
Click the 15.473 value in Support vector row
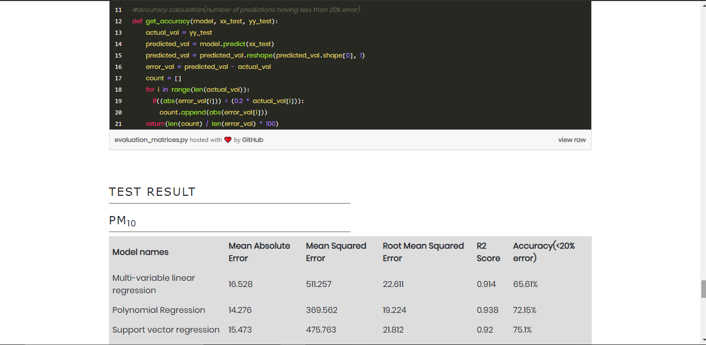[240, 330]
